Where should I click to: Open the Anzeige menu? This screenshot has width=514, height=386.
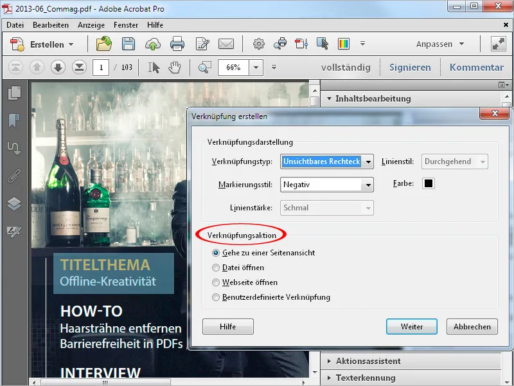point(91,25)
